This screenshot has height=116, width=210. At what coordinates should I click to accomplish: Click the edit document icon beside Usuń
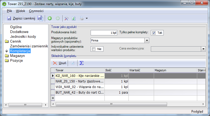73,63
